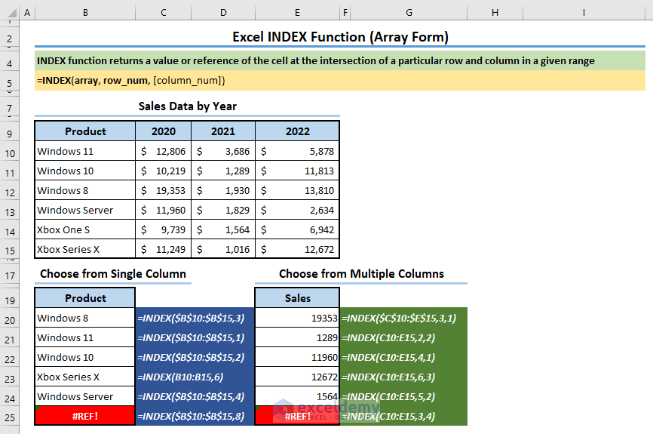Click the 'Sales Data by Year' heading
The width and height of the screenshot is (653, 434).
pyautogui.click(x=188, y=106)
